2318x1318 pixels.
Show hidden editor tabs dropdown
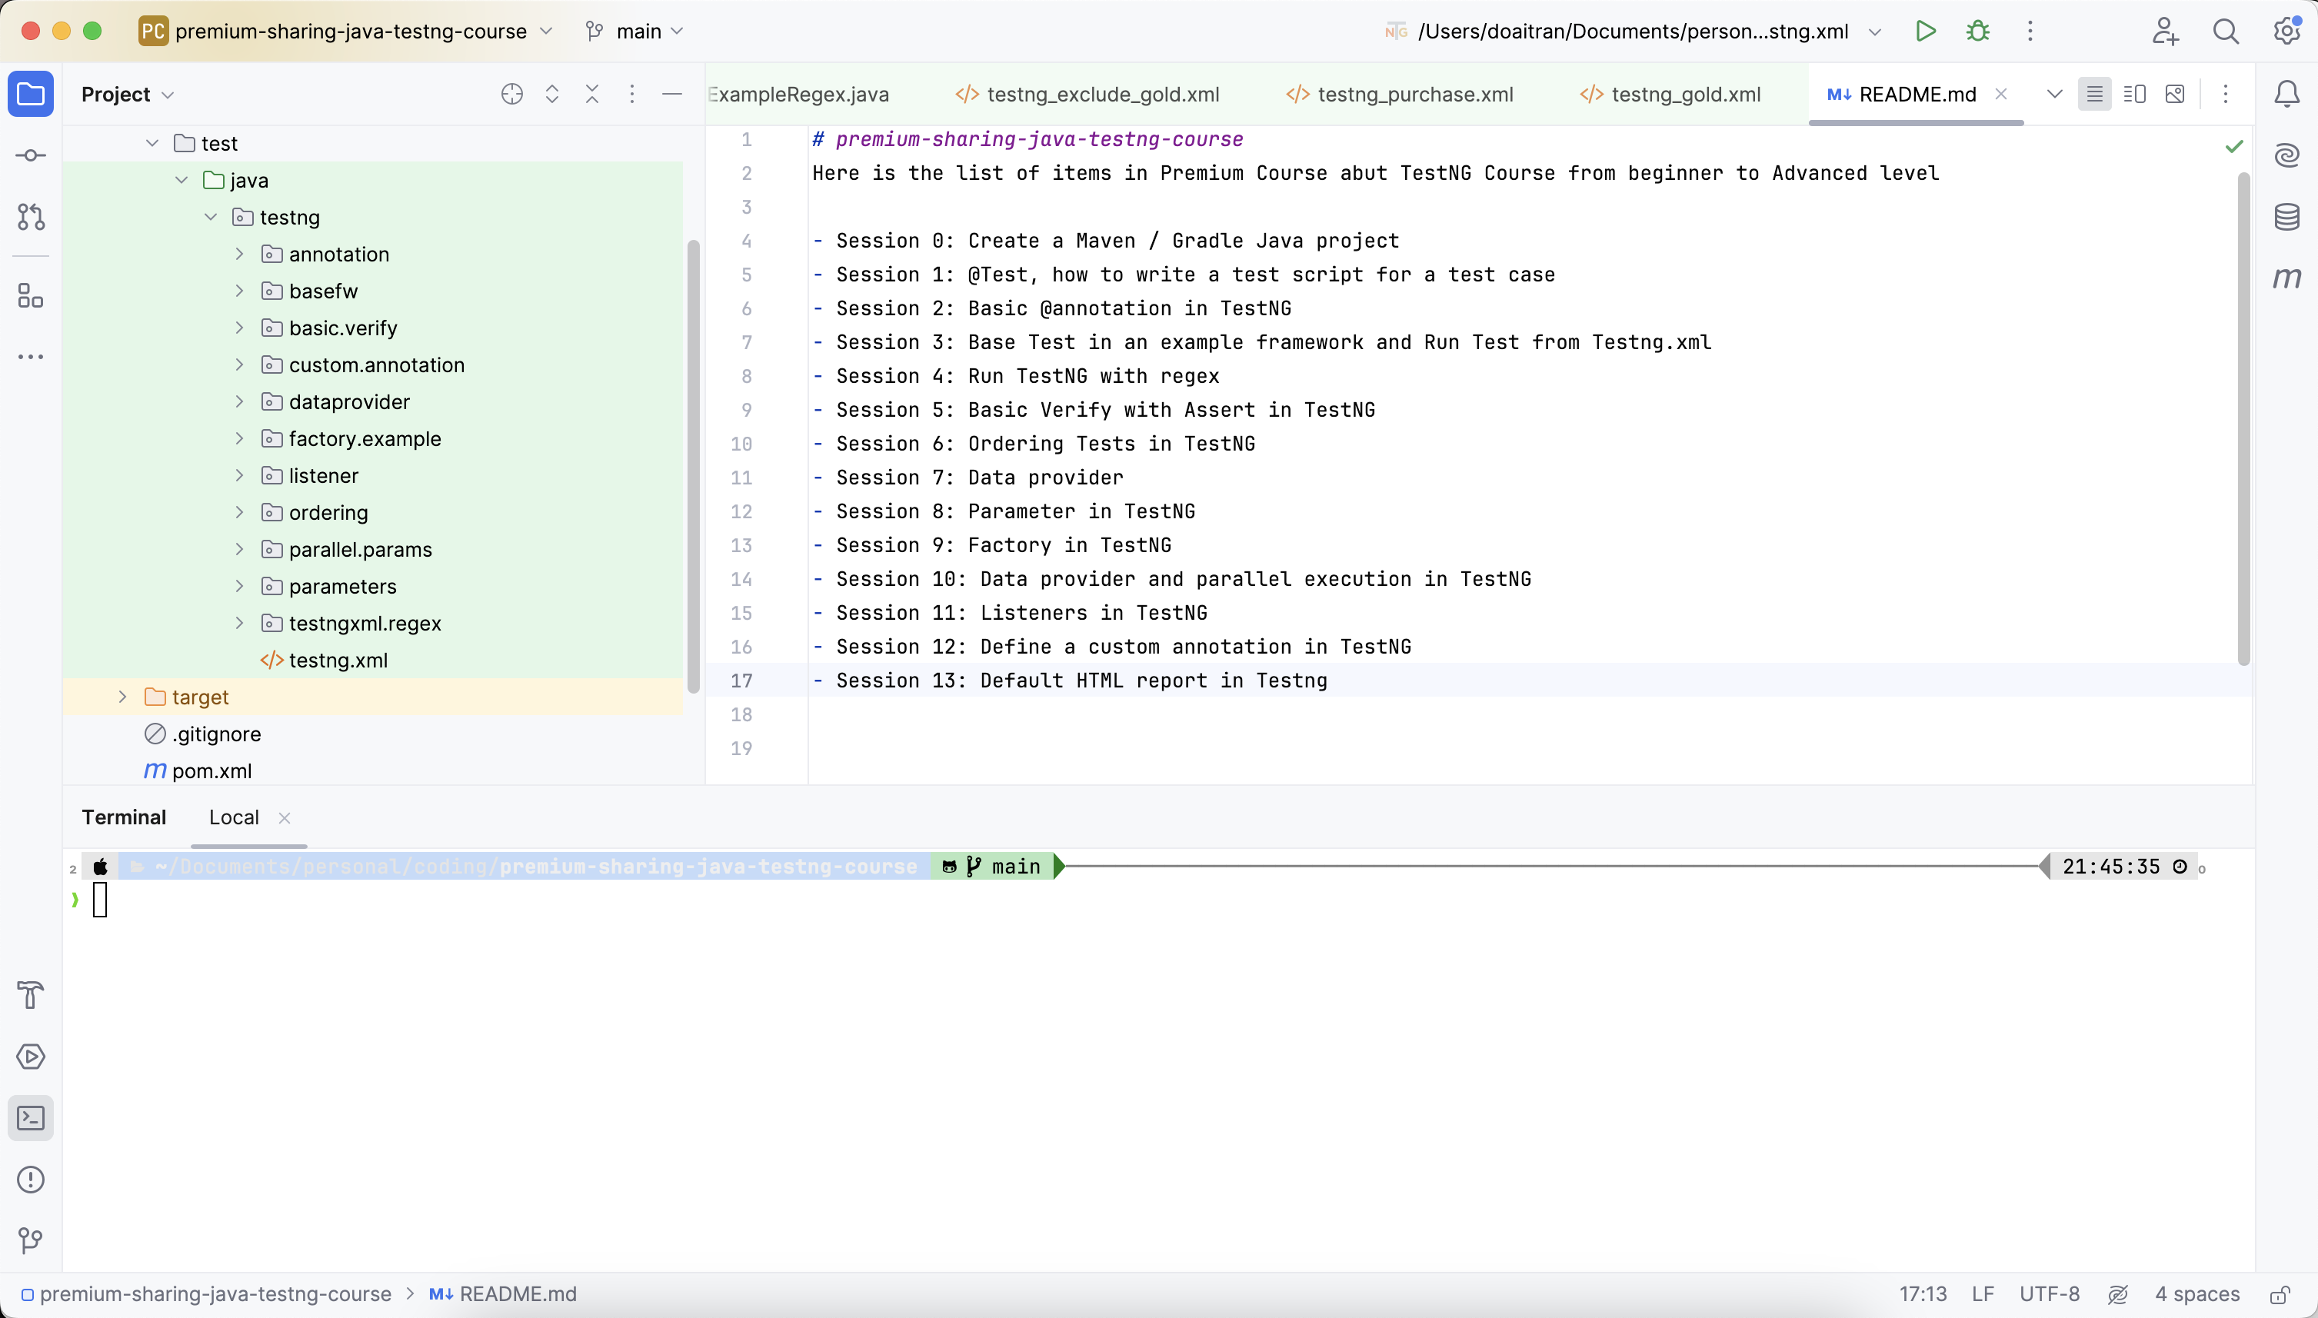pyautogui.click(x=2055, y=94)
